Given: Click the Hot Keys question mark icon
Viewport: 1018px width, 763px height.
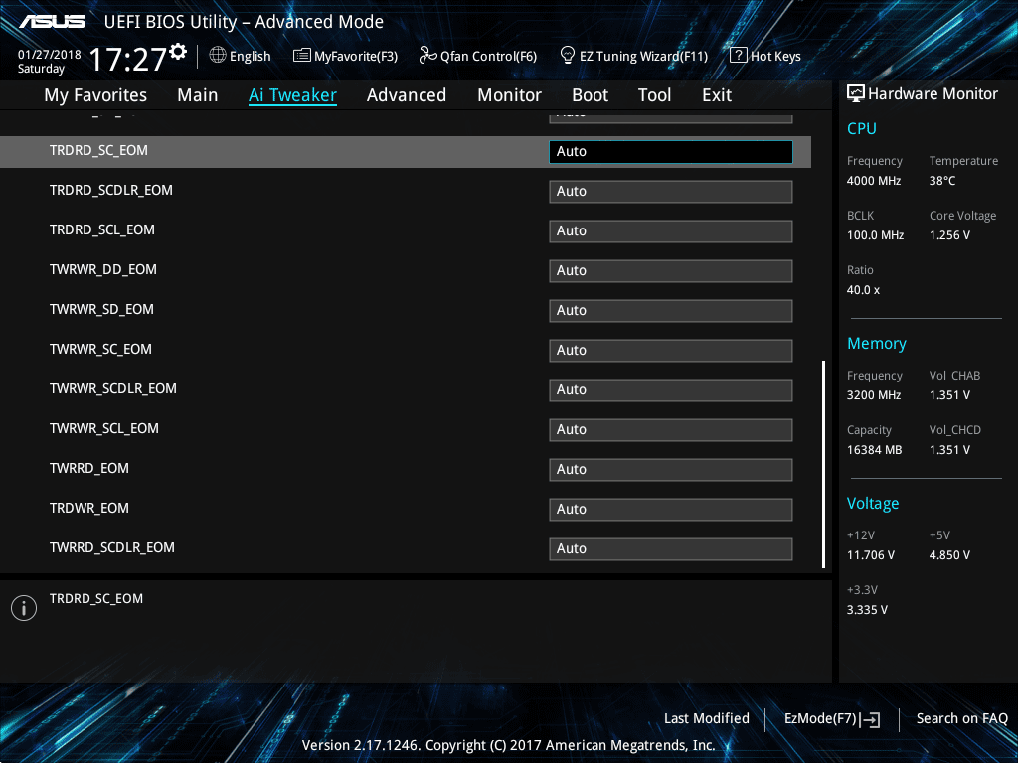Looking at the screenshot, I should 739,56.
